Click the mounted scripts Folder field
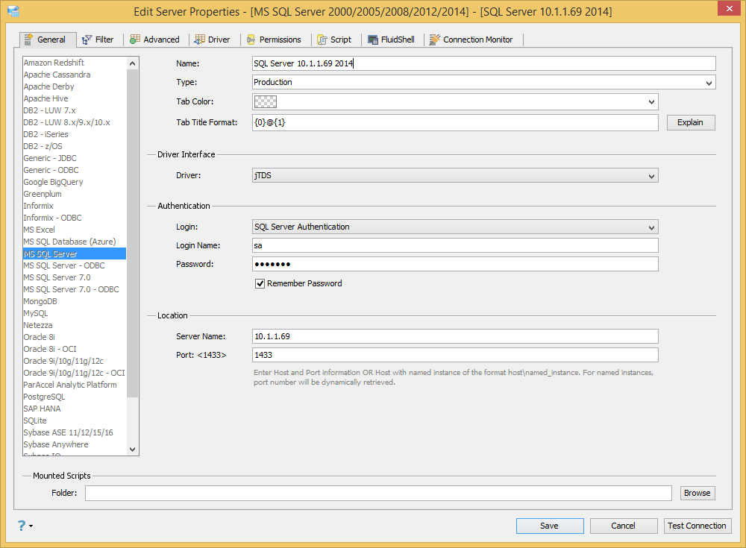This screenshot has height=548, width=746. coord(378,493)
